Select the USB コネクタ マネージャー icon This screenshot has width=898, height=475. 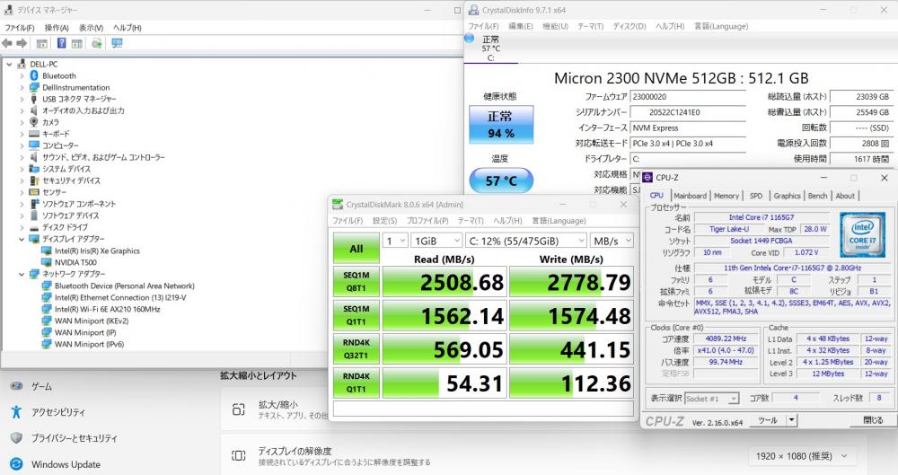tap(34, 99)
